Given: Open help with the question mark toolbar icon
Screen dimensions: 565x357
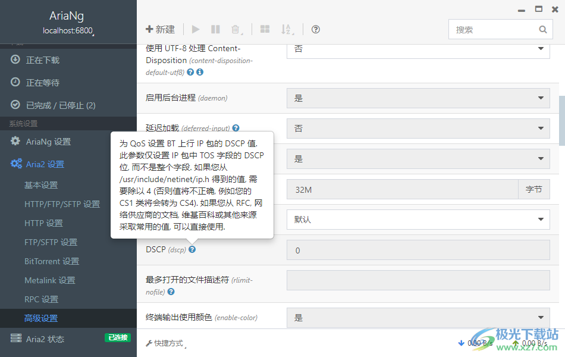Looking at the screenshot, I should 316,29.
